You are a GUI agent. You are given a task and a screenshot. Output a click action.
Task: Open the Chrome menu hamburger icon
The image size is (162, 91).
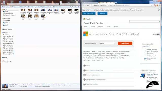point(160,5)
